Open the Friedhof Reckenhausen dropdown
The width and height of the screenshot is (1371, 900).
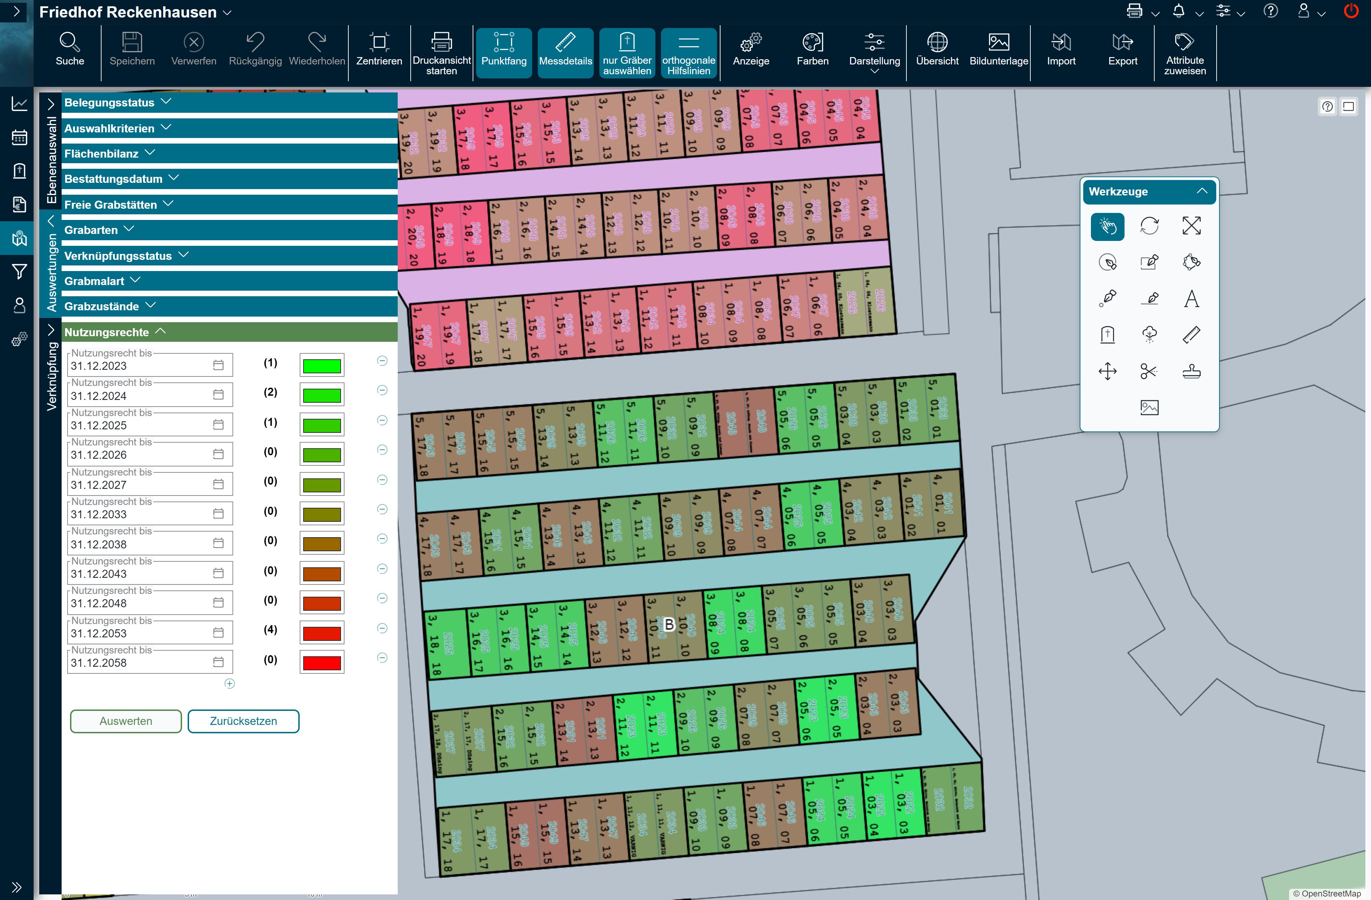click(x=135, y=12)
